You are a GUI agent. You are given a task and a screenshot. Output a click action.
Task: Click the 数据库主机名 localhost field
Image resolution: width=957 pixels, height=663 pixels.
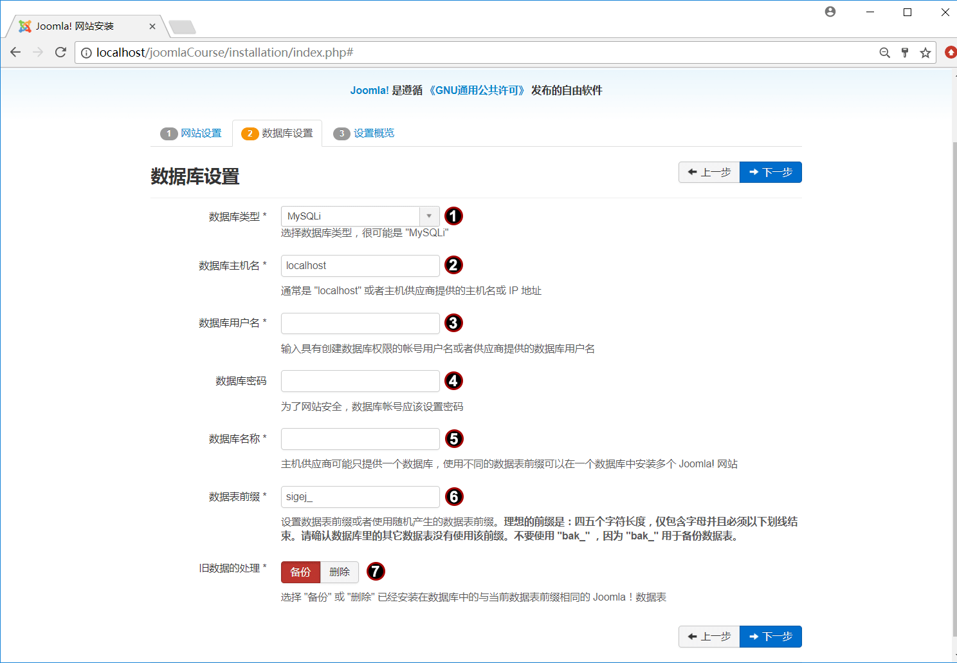[x=360, y=265]
